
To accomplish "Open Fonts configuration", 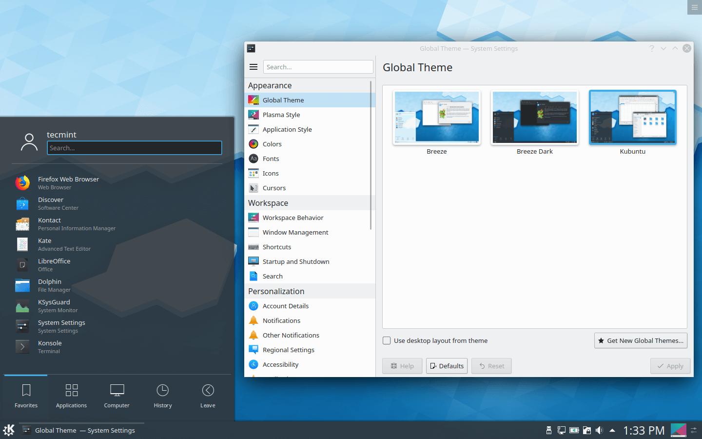I will click(271, 159).
